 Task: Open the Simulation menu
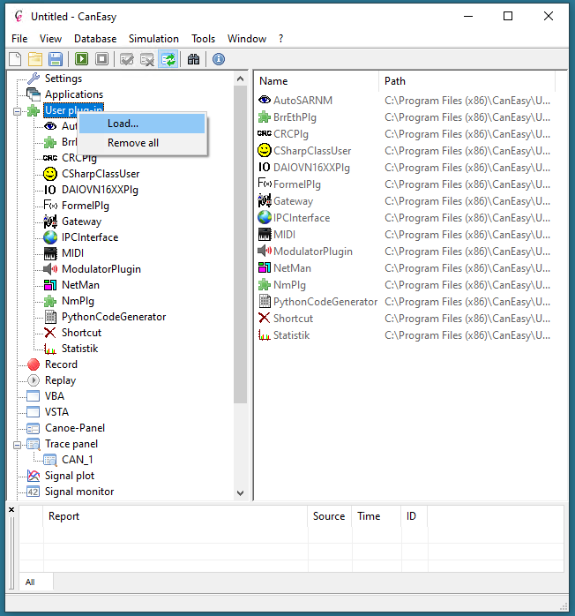pyautogui.click(x=153, y=39)
